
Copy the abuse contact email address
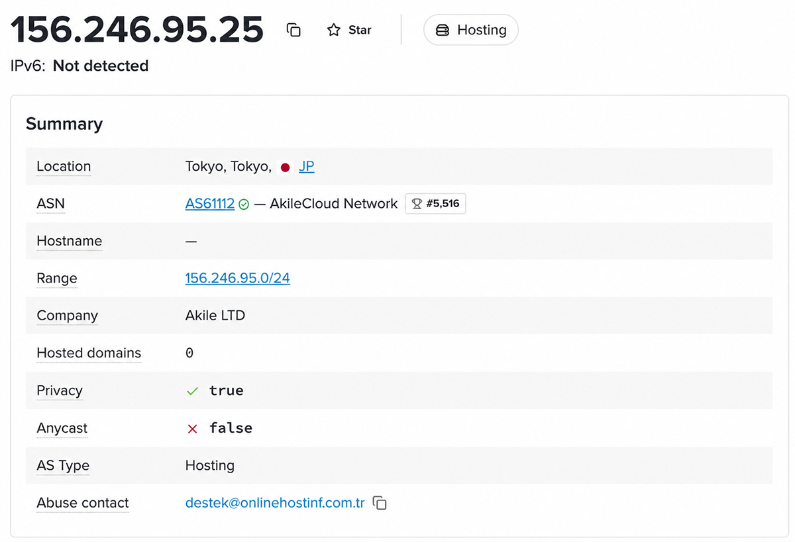(x=380, y=504)
